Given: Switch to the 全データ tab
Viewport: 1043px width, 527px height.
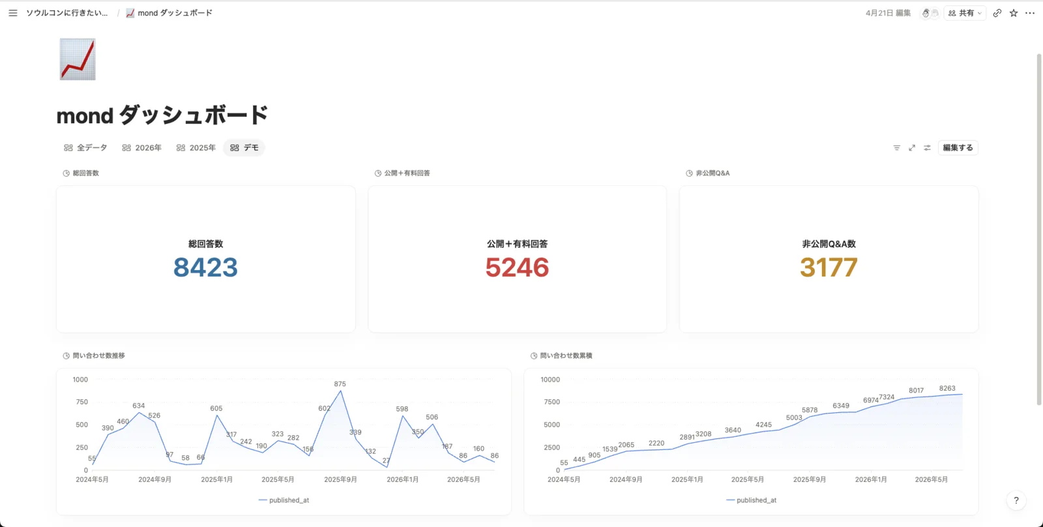Looking at the screenshot, I should click(85, 148).
